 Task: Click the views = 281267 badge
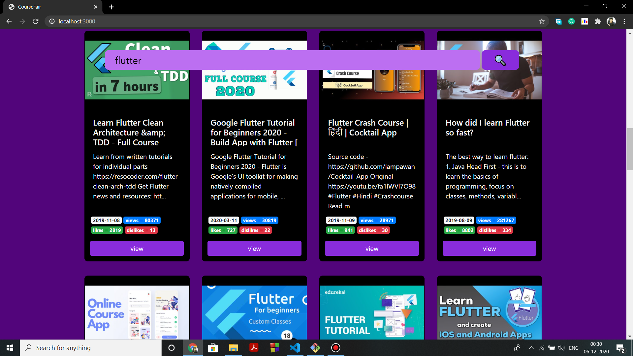click(496, 220)
